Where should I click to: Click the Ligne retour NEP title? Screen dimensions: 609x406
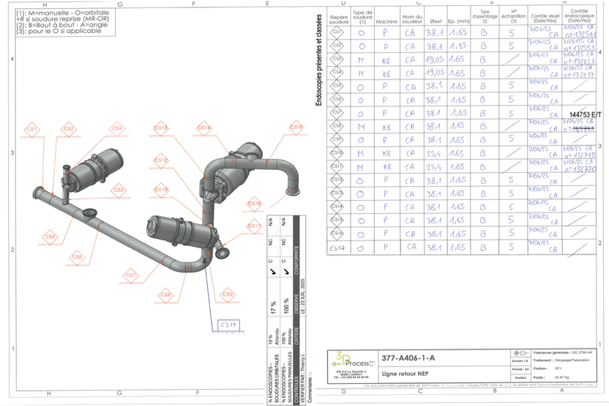pos(405,374)
